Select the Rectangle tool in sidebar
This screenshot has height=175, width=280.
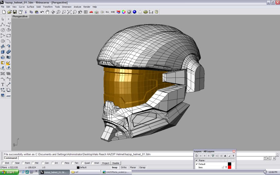pyautogui.click(x=8, y=35)
